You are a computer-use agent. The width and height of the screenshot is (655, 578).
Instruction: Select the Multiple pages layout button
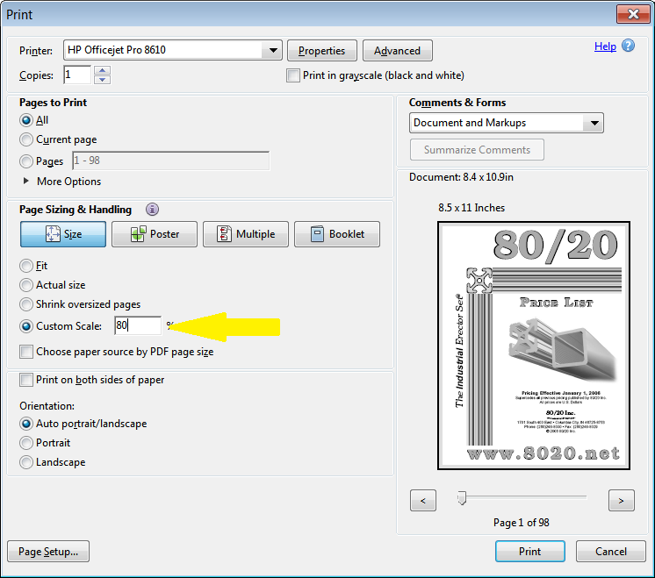(x=246, y=234)
